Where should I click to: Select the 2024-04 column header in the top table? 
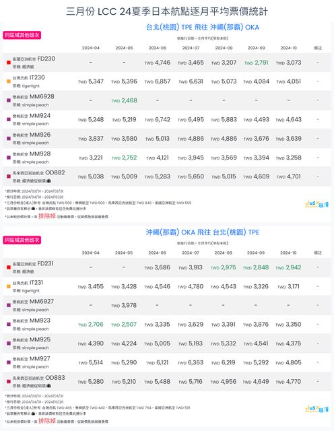(91, 48)
